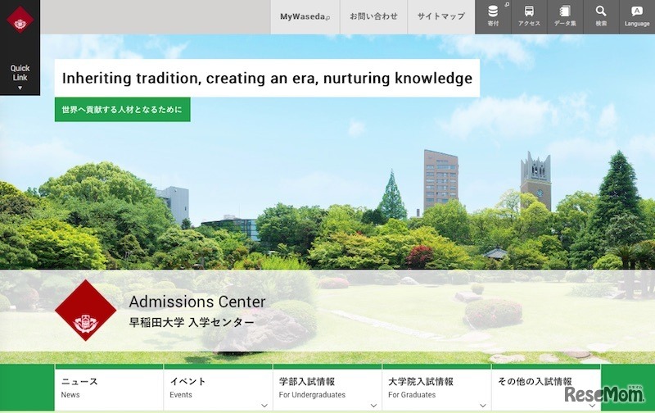This screenshot has width=655, height=413.
Task: Click the Waseda crest logo in black sidebar
Action: coord(20,20)
